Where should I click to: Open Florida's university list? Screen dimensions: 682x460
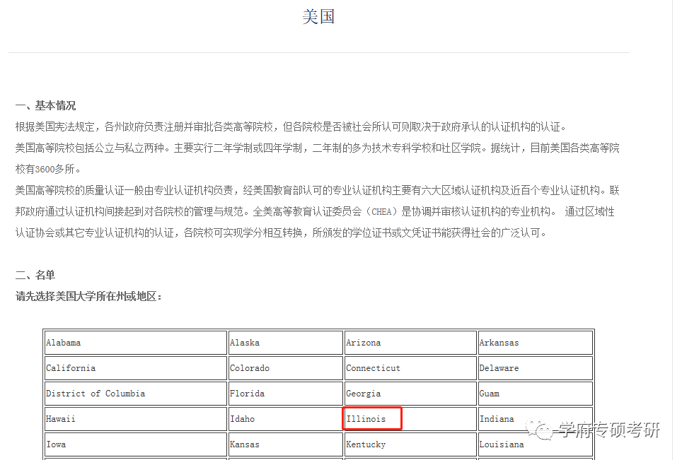(245, 393)
